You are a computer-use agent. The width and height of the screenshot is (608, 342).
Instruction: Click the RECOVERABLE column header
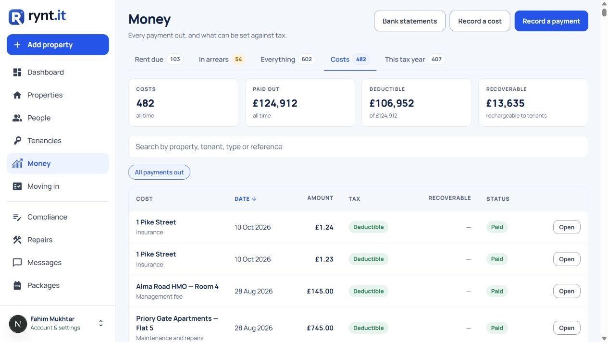click(x=449, y=198)
